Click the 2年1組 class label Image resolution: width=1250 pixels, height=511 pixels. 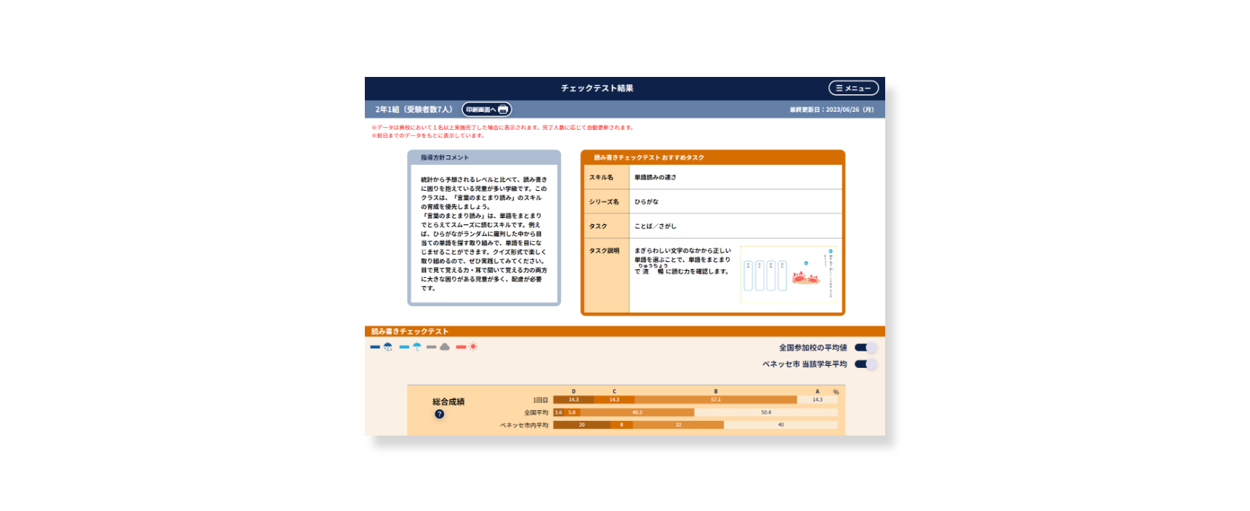413,110
